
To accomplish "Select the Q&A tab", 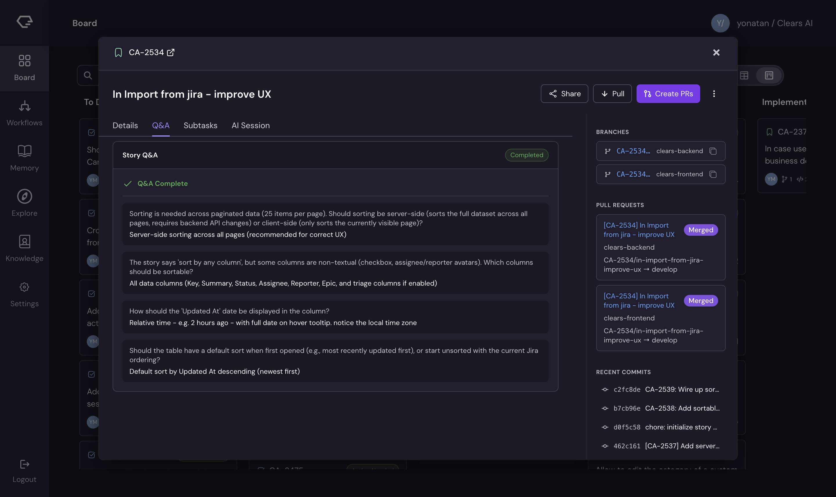I will 161,126.
